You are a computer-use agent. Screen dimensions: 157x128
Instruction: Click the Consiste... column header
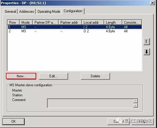pyautogui.click(x=132, y=22)
